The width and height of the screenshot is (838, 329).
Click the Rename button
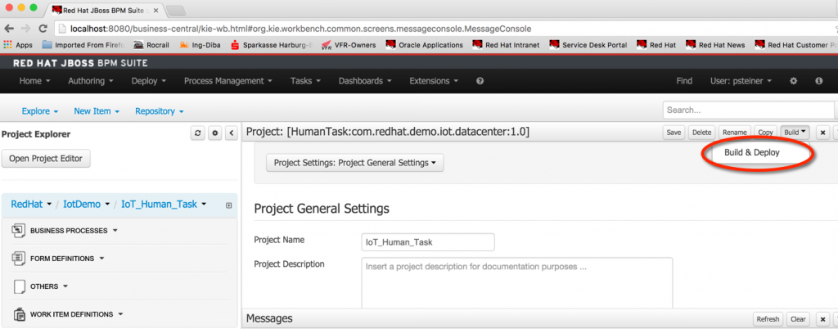pyautogui.click(x=734, y=133)
